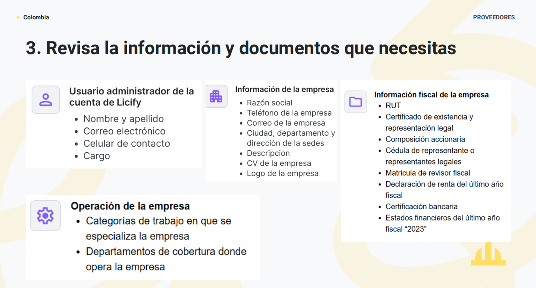Click the Razón social item
The width and height of the screenshot is (536, 288).
[270, 103]
